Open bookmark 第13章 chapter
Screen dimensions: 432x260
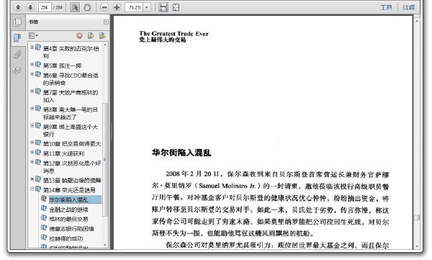click(72, 180)
